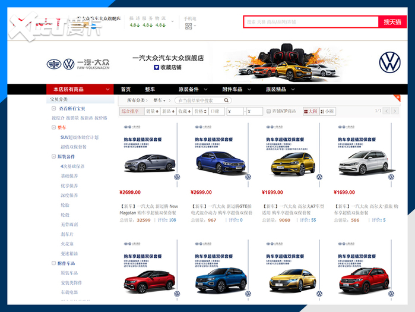This screenshot has height=312, width=415.
Task: Click the red 搜天猫 search button
Action: click(x=392, y=22)
